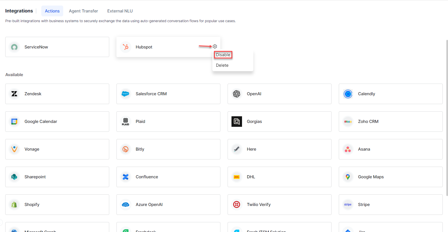
Task: Select Delete from the Hubspot menu
Action: (222, 65)
